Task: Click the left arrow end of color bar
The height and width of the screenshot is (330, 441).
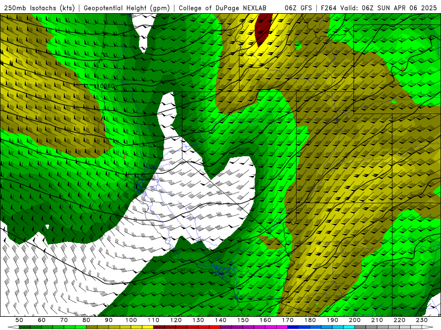Action: click(x=13, y=327)
